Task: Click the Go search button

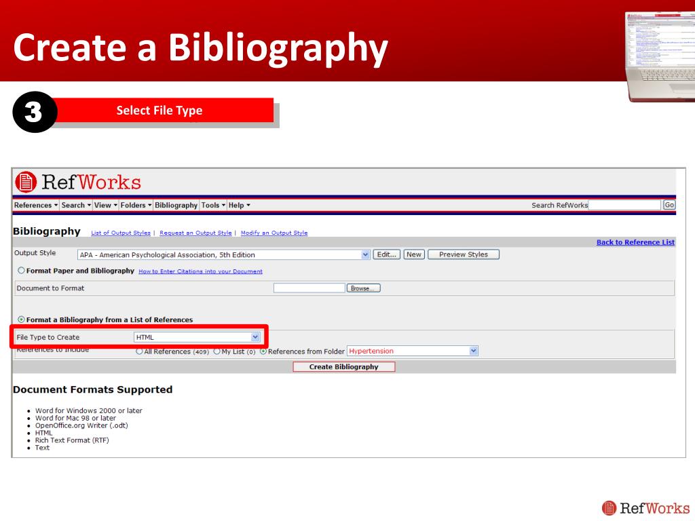Action: [669, 205]
